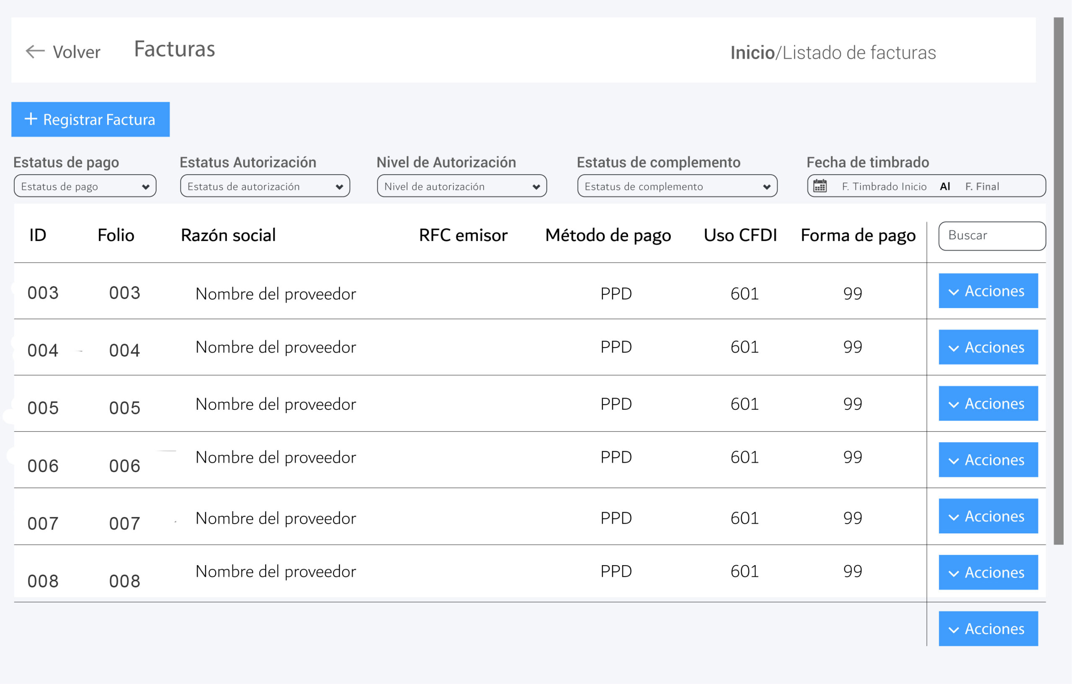The width and height of the screenshot is (1072, 684).
Task: Expand the Estatus de autorización dropdown
Action: tap(265, 186)
